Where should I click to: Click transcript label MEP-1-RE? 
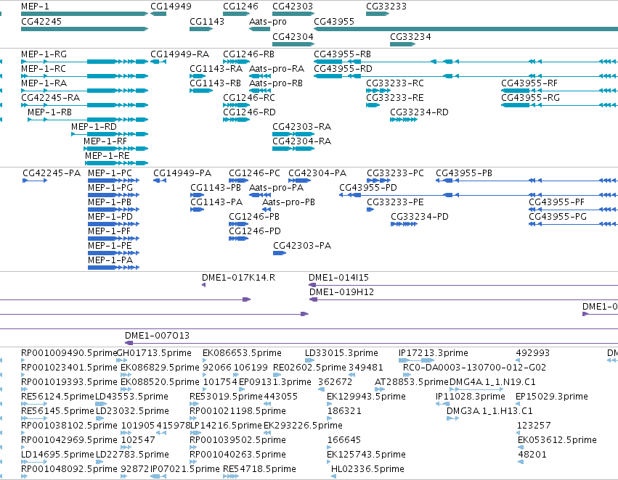pyautogui.click(x=107, y=156)
